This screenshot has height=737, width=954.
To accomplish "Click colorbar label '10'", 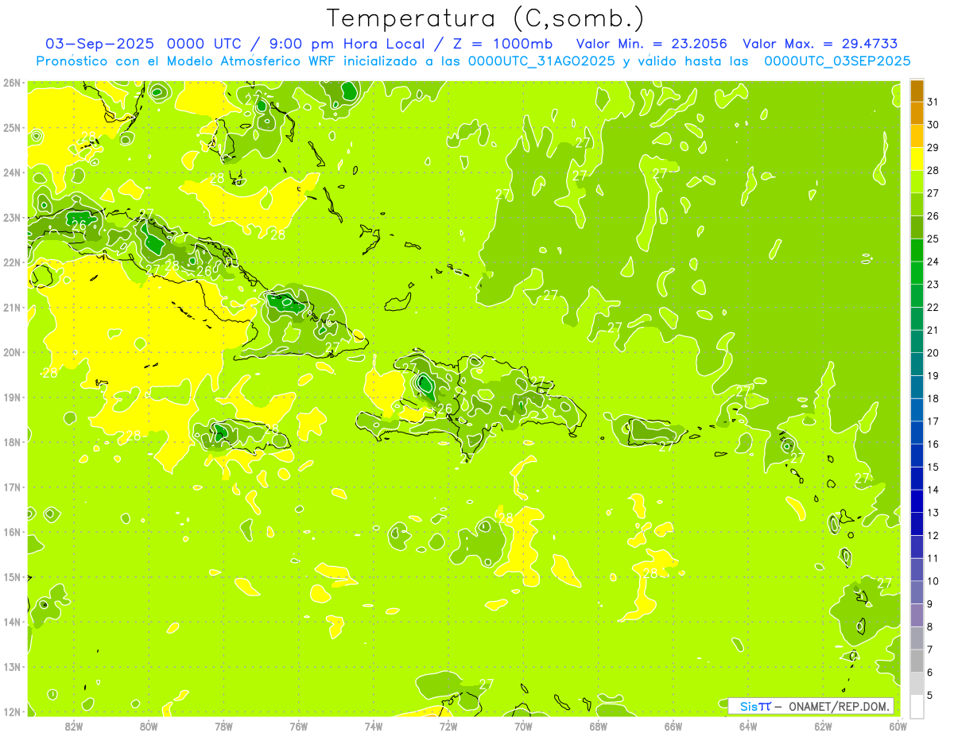I will point(933,581).
